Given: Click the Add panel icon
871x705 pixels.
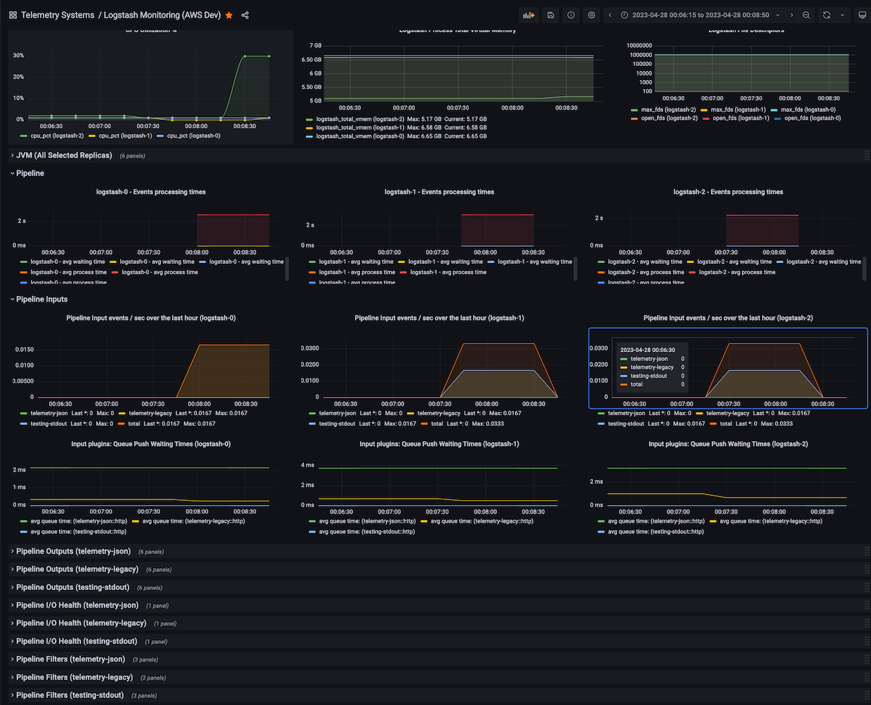Looking at the screenshot, I should 528,15.
